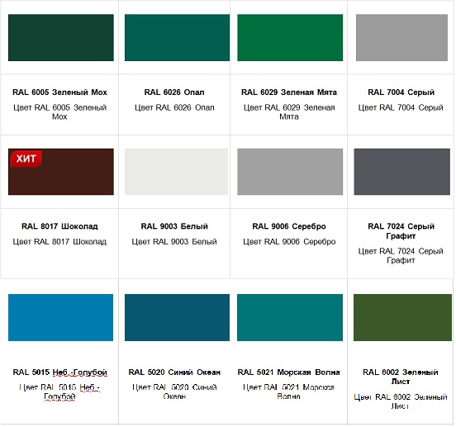Viewport: 456px width, 427px height.
Task: Pick the RAL 9003 Белый swatch
Action: tap(177, 172)
